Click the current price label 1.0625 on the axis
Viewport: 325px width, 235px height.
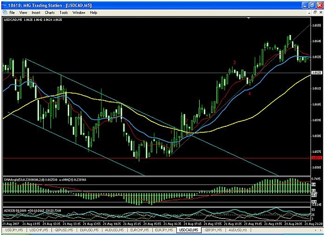(317, 73)
